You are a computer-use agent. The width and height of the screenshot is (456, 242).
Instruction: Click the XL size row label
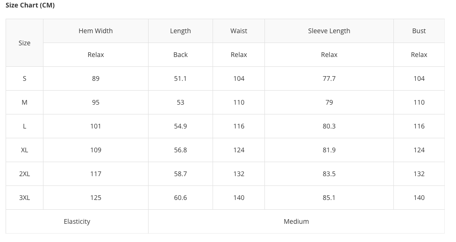click(24, 150)
